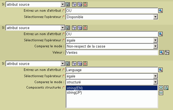Click the red delete icon for the Language condition

point(85,64)
